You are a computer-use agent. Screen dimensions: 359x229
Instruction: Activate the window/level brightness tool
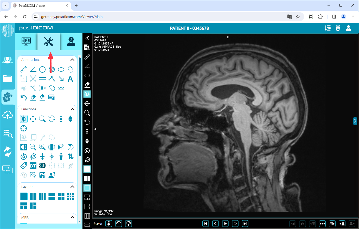(24, 119)
